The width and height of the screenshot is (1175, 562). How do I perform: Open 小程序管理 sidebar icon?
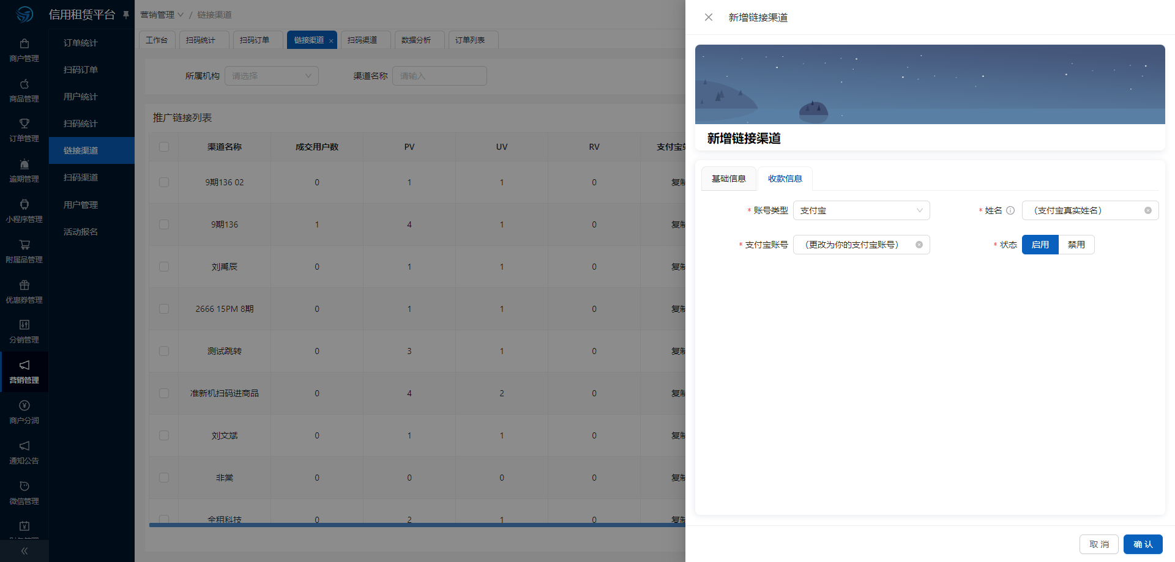pos(24,204)
